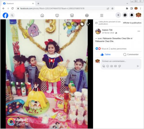
Task: Open a new browser tab
Action: [x=38, y=3]
